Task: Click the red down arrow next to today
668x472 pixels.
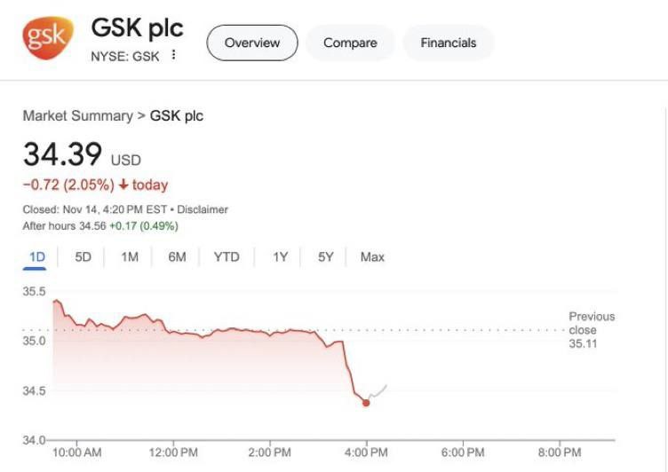Action: click(x=123, y=185)
